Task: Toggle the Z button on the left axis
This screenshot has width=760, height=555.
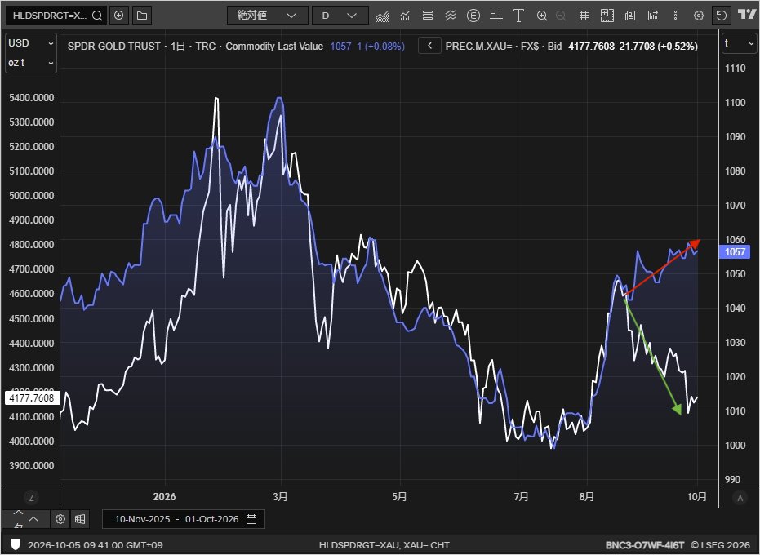Action: pyautogui.click(x=31, y=497)
